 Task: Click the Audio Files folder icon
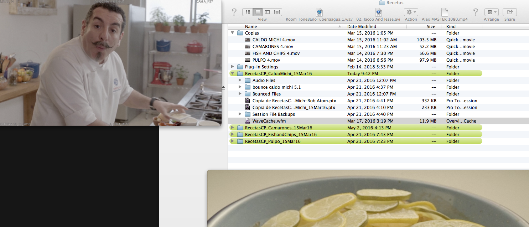tap(248, 80)
